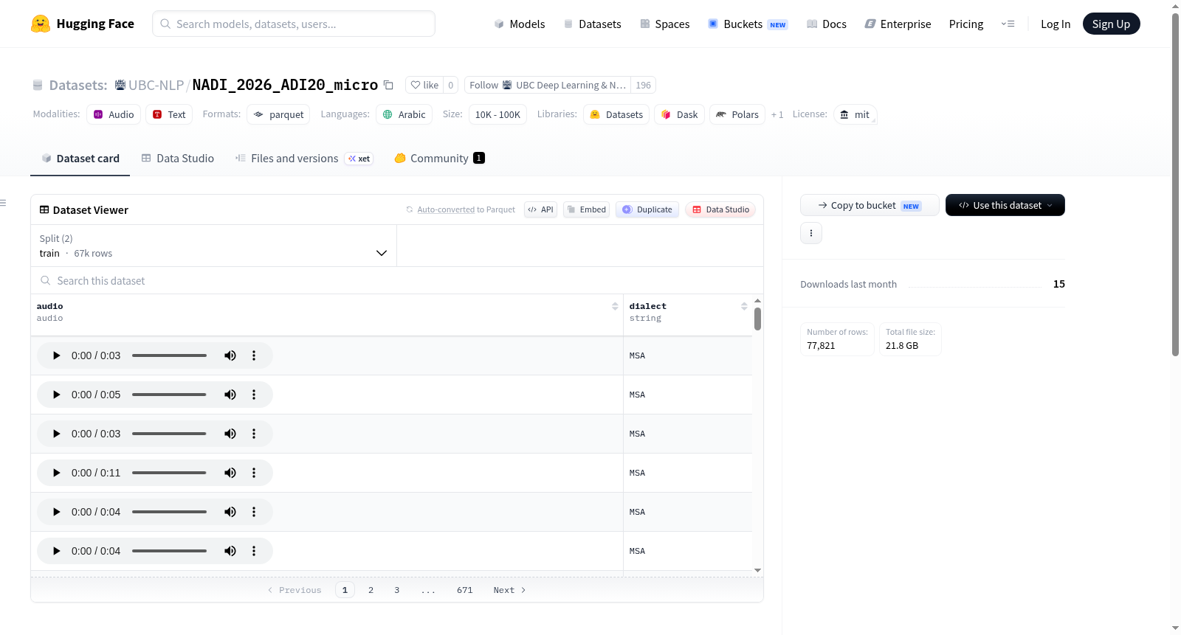
Task: Click the like heart button
Action: [x=424, y=85]
